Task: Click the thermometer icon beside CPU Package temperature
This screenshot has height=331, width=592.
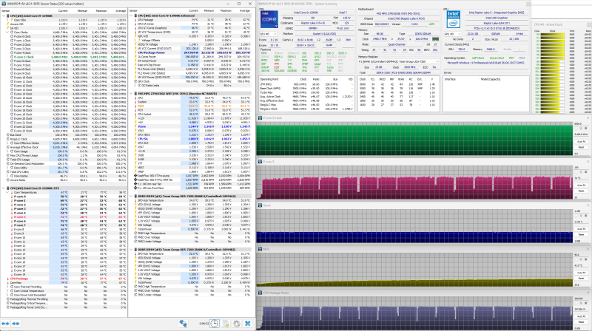Action: [135, 20]
